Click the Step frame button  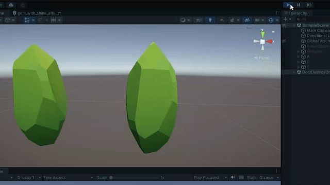click(x=309, y=5)
